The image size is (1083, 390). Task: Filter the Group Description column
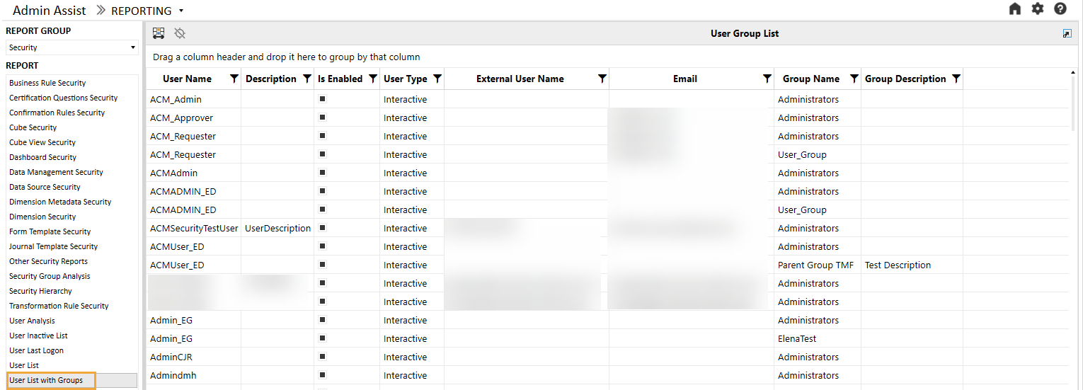956,79
